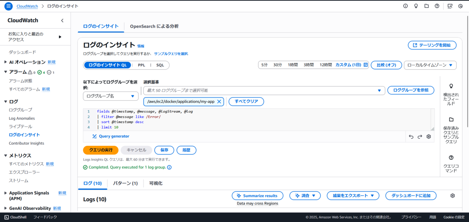The image size is (469, 222).
Task: Select the ログのインサイト top tab
Action: point(101,26)
